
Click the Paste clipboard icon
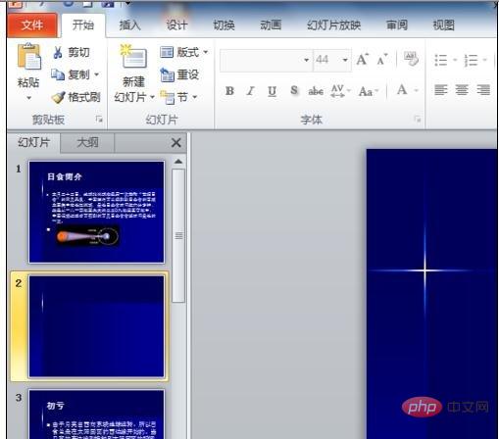click(x=29, y=56)
